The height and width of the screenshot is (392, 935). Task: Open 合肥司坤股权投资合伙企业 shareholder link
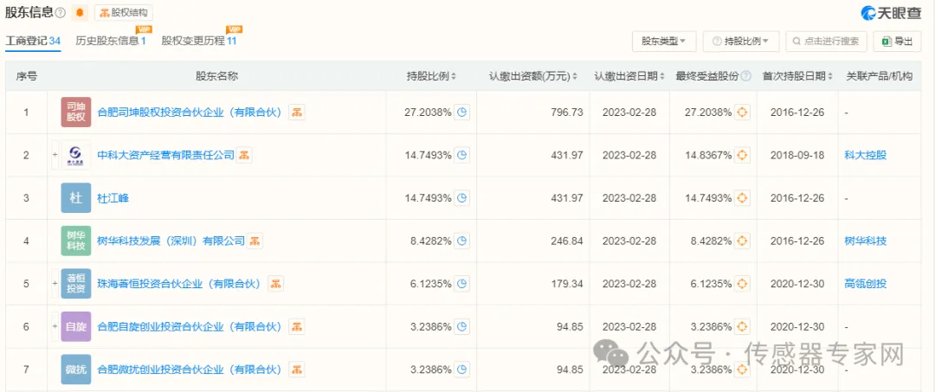pyautogui.click(x=189, y=112)
